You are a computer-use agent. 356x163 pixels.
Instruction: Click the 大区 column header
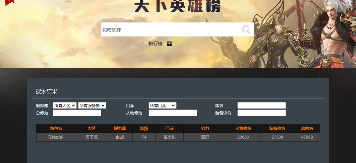(92, 128)
